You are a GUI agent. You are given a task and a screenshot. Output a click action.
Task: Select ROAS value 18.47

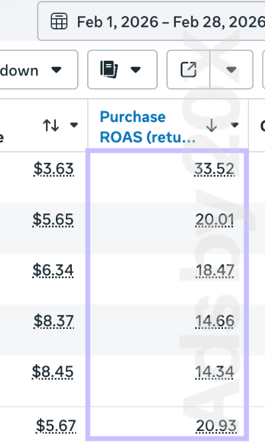point(215,270)
